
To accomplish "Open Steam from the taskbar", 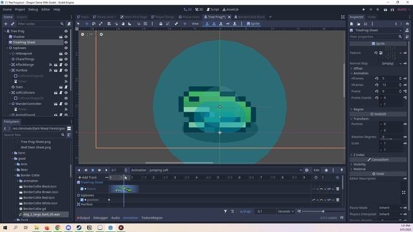I will 79,227.
